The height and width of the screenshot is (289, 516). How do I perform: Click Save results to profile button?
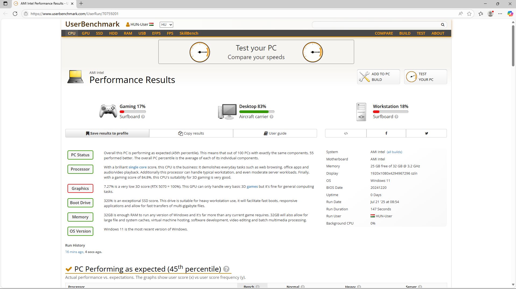107,133
